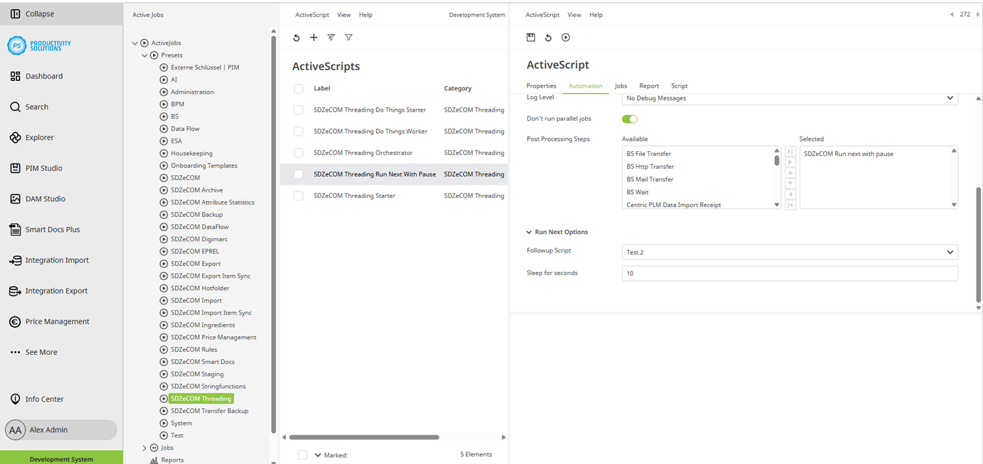Screen dimensions: 983x464
Task: Open Price Management in the sidebar
Action: pyautogui.click(x=57, y=321)
